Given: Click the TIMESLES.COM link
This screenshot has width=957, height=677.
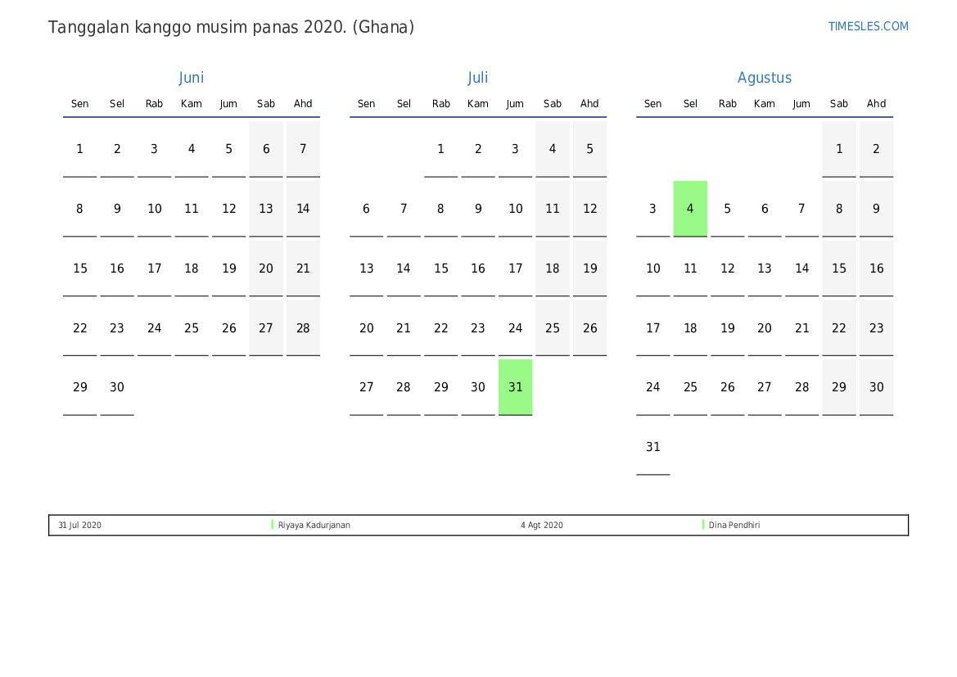Looking at the screenshot, I should click(868, 26).
